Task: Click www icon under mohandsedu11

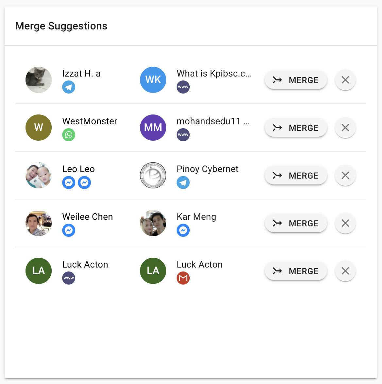Action: pyautogui.click(x=183, y=135)
